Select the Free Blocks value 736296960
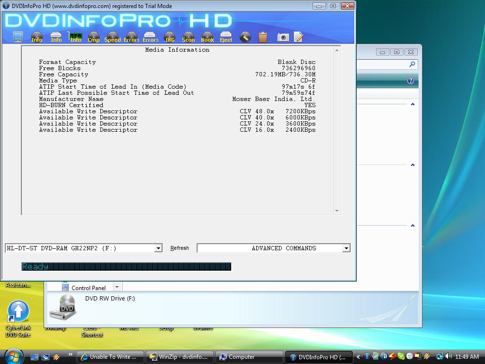Screen dimensions: 485x364 pos(298,68)
